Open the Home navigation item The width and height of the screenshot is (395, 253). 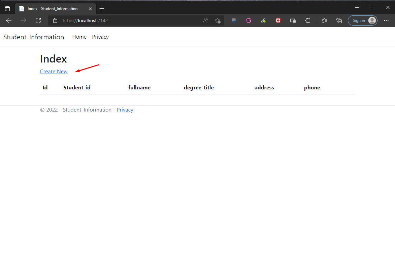click(x=79, y=37)
